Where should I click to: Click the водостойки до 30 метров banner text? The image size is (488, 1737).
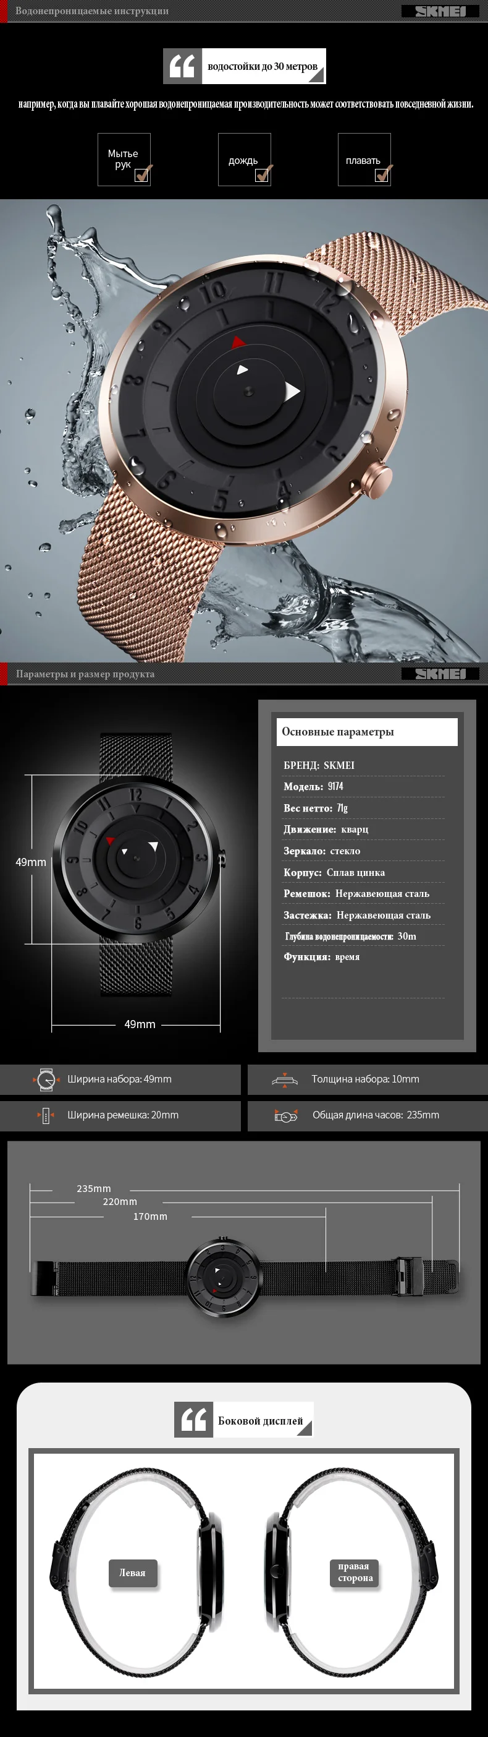(x=263, y=66)
